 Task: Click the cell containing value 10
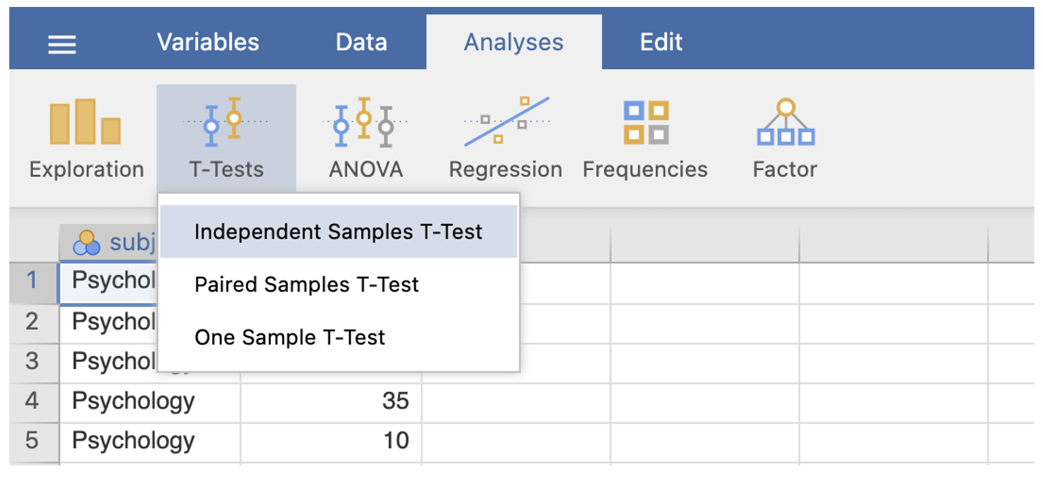[331, 441]
